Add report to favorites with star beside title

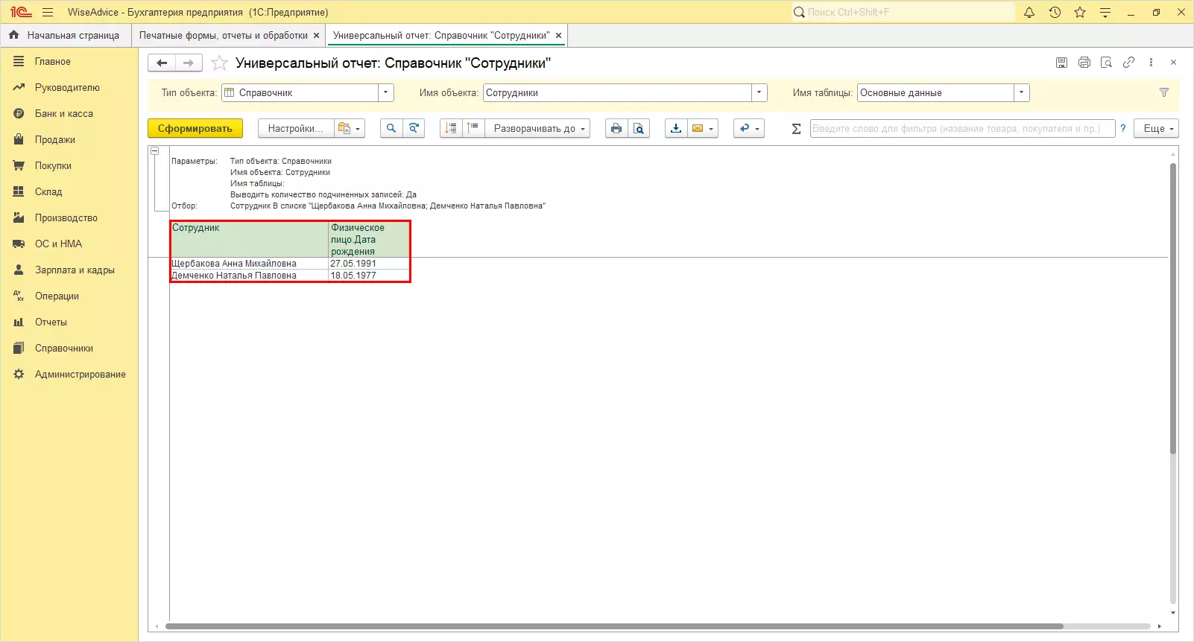pos(219,63)
